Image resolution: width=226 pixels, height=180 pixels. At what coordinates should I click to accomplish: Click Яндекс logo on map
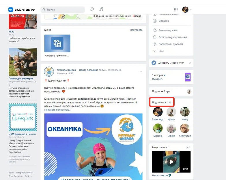(x=137, y=16)
